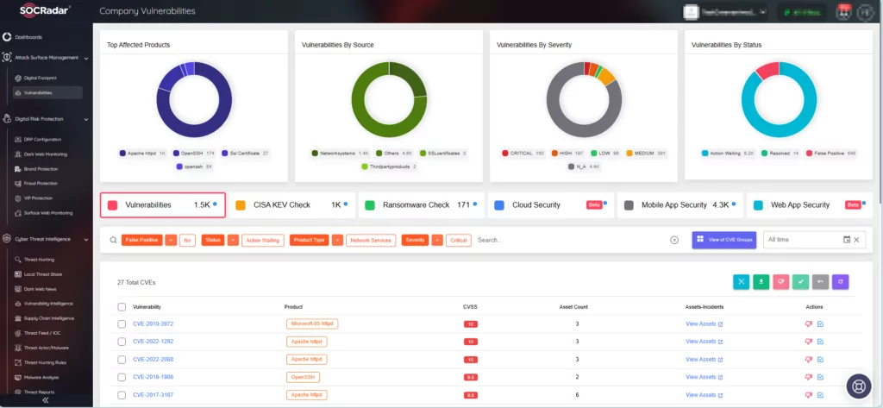Check the CVE-2016-1908 row checkbox
This screenshot has height=408, width=883.
click(x=122, y=377)
